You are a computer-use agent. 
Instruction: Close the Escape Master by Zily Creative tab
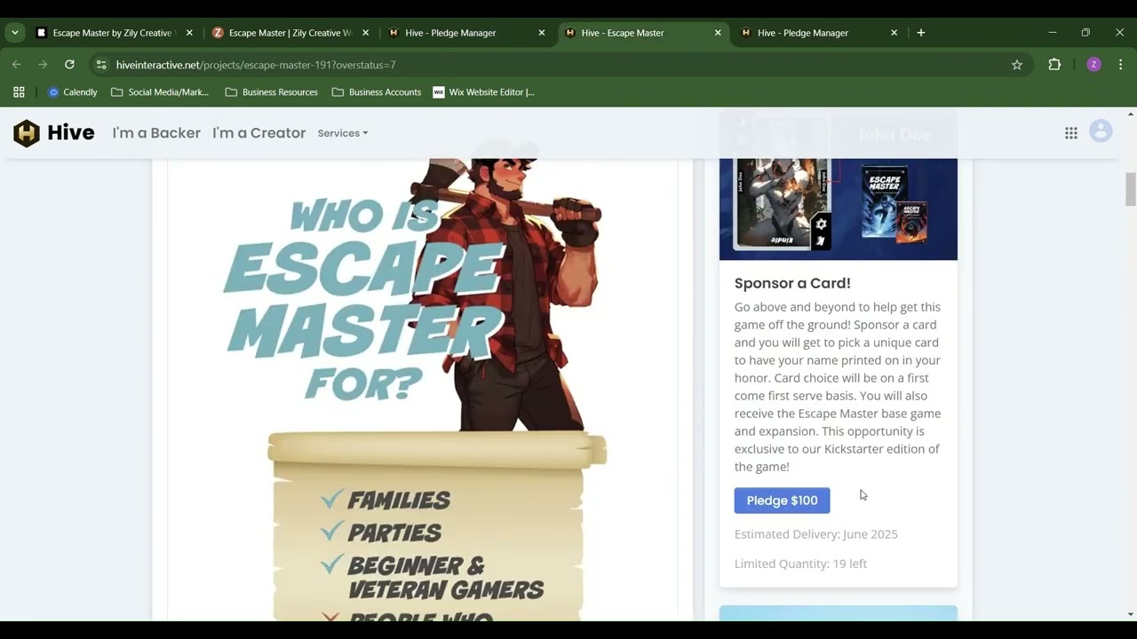click(x=189, y=33)
